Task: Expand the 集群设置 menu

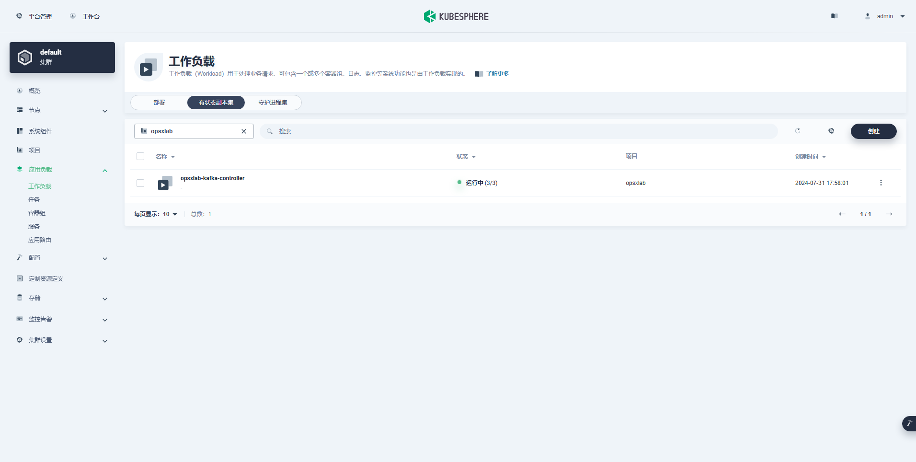Action: (62, 340)
